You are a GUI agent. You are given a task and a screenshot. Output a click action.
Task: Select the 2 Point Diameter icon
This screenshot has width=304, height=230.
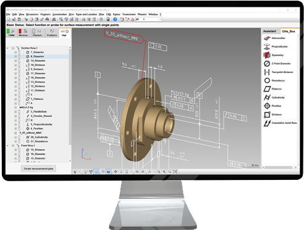pos(267,64)
